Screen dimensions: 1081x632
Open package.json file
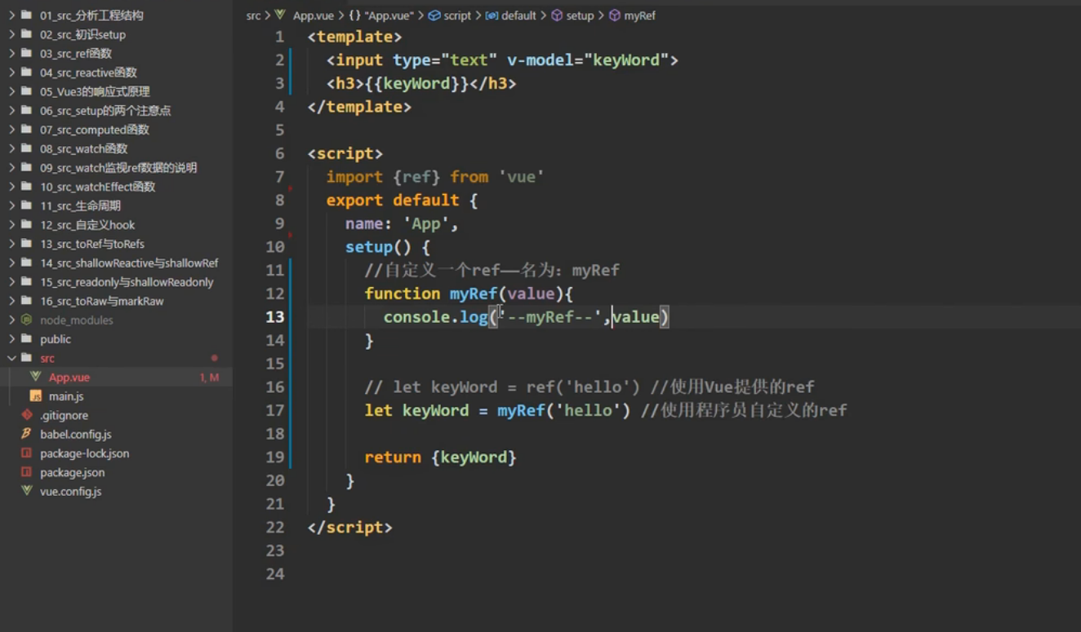click(x=73, y=472)
